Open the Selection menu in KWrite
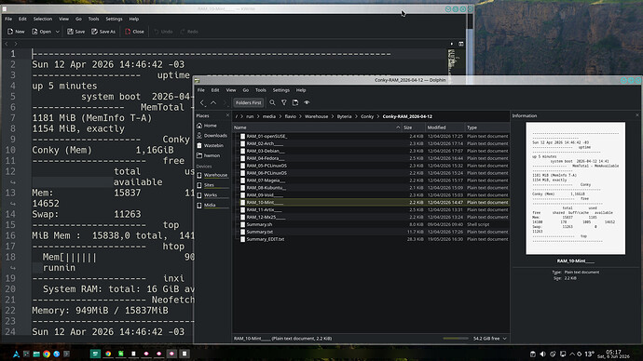Image resolution: width=643 pixels, height=361 pixels. [x=43, y=19]
